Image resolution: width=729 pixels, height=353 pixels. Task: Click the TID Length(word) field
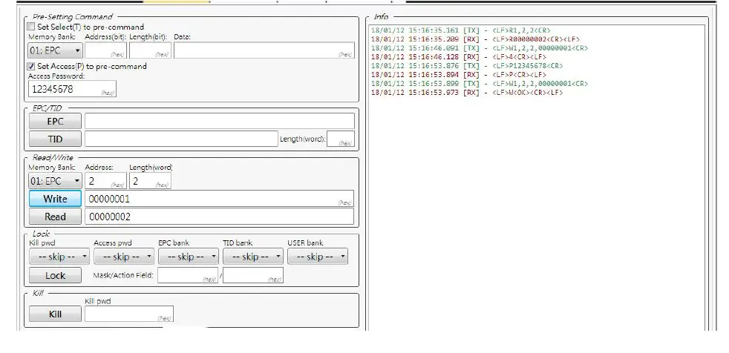tap(341, 139)
